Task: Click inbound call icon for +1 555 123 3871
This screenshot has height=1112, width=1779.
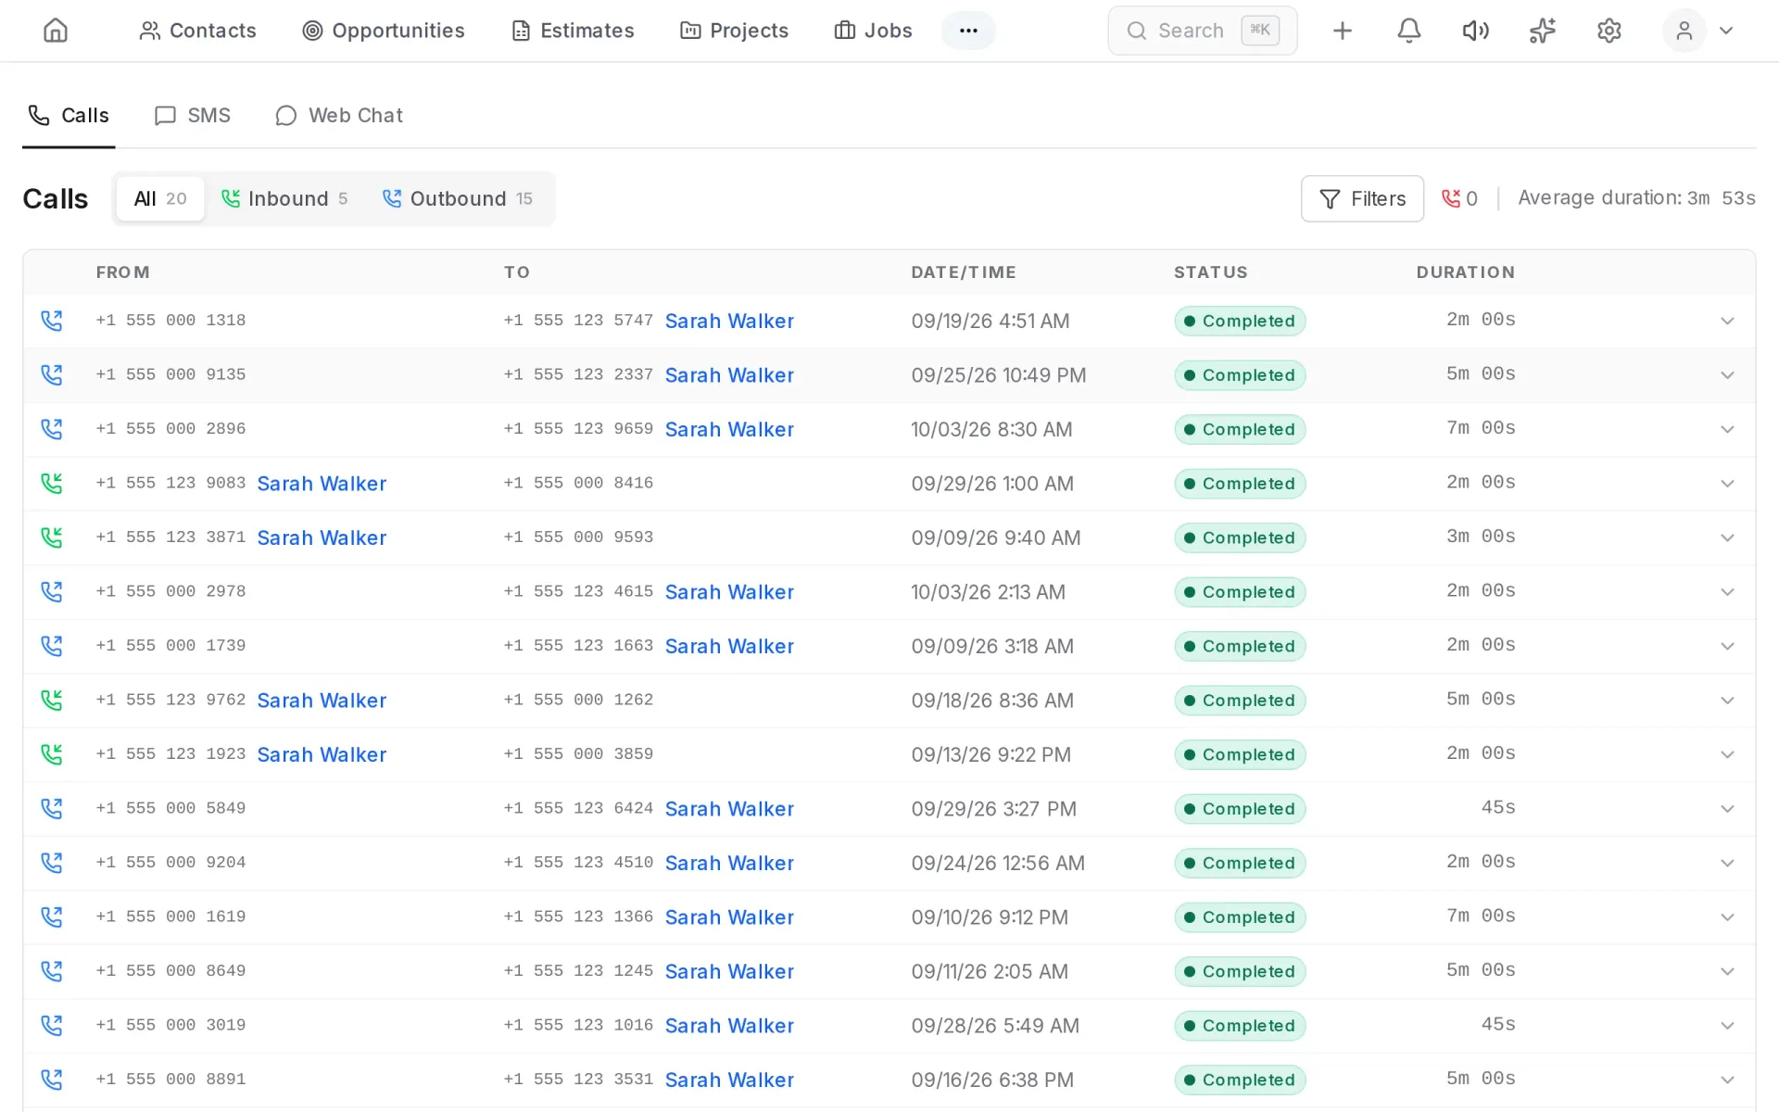Action: pos(52,537)
